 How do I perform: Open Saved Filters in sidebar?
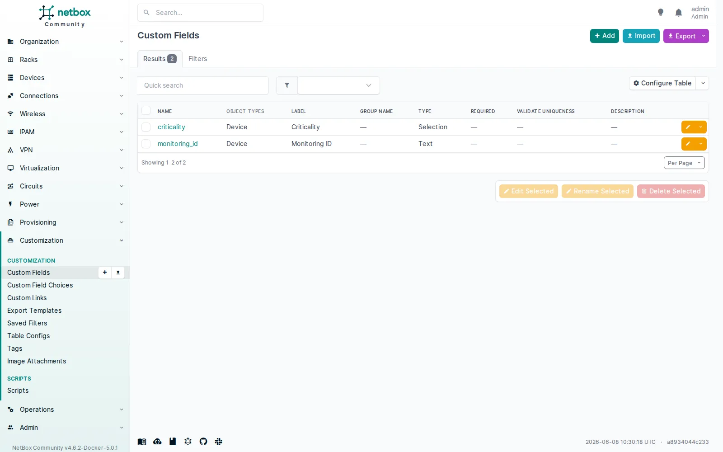point(27,323)
